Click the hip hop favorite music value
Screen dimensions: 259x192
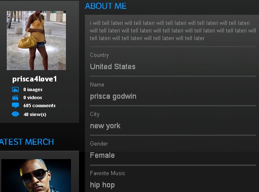point(102,185)
